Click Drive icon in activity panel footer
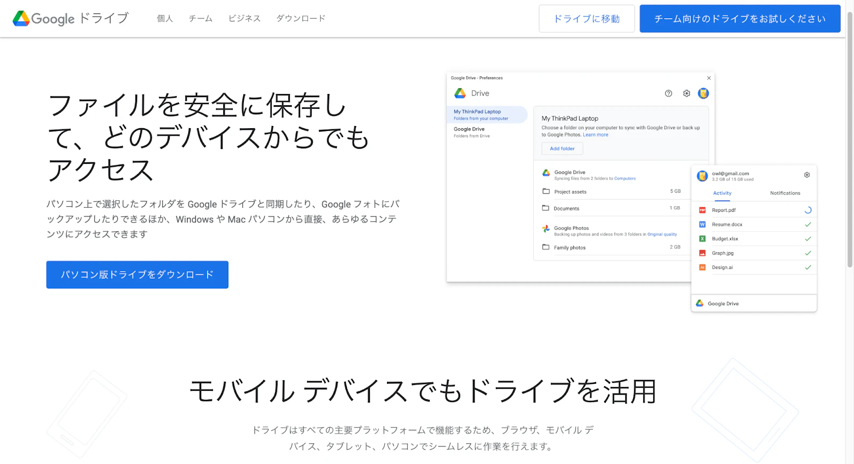 pyautogui.click(x=700, y=303)
